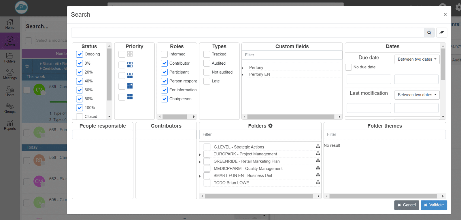Viewport: 461px width, 220px height.
Task: Open Meetings in the left sidebar
Action: click(x=10, y=74)
